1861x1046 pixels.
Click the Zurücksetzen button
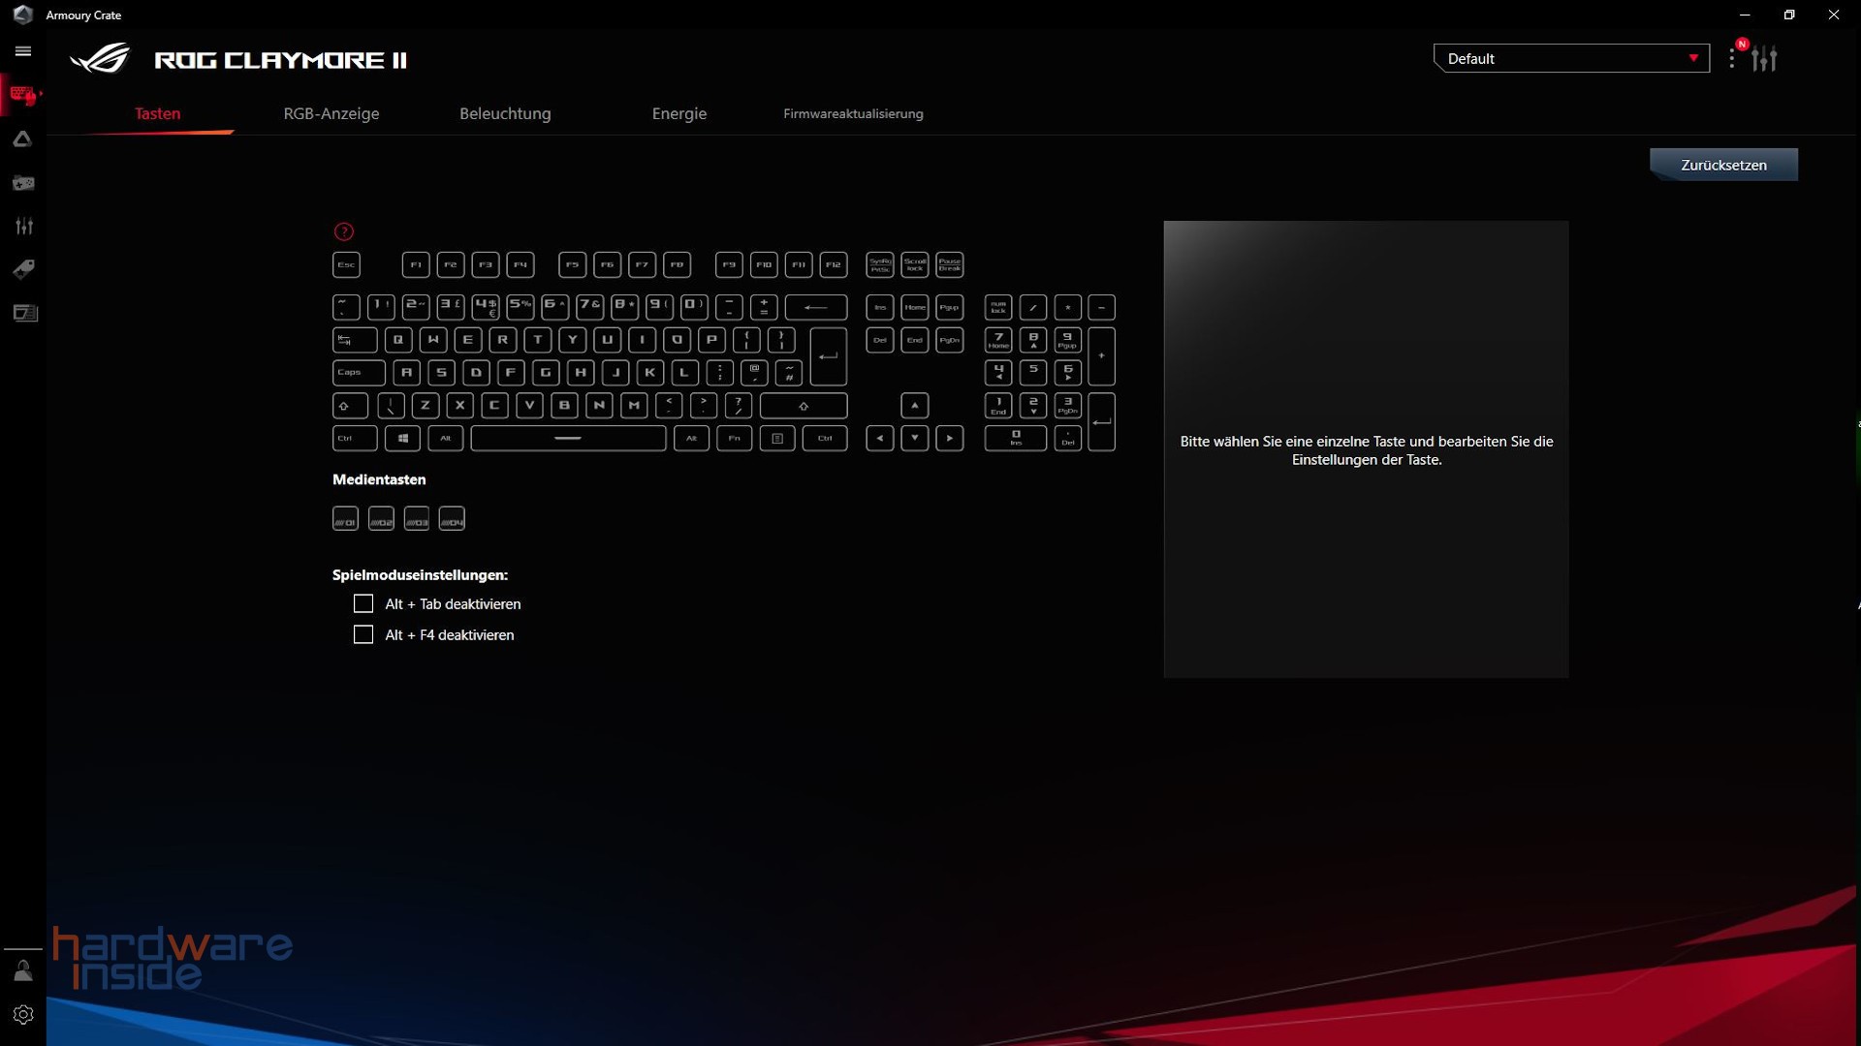coord(1723,164)
